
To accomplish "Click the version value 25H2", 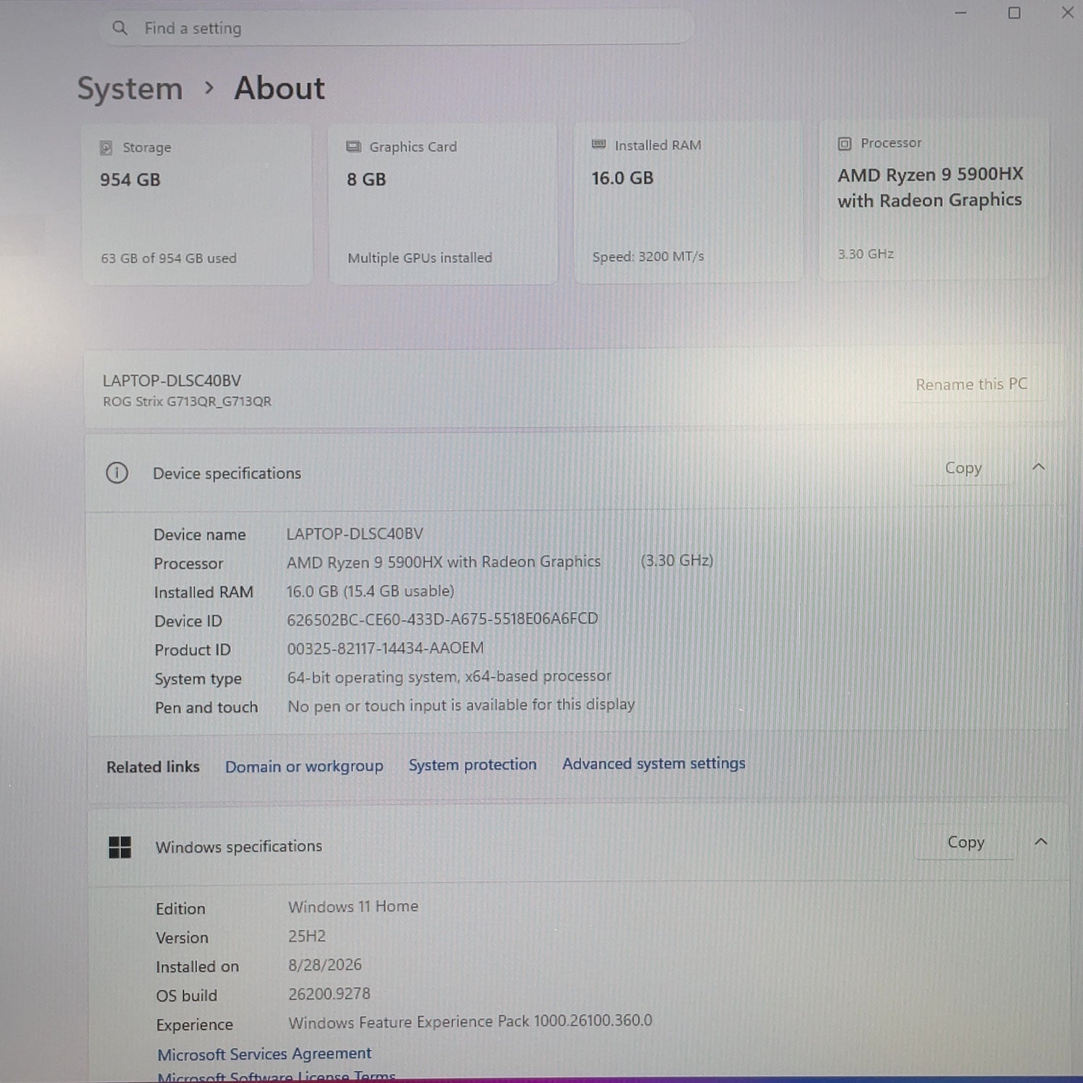I will pyautogui.click(x=307, y=936).
